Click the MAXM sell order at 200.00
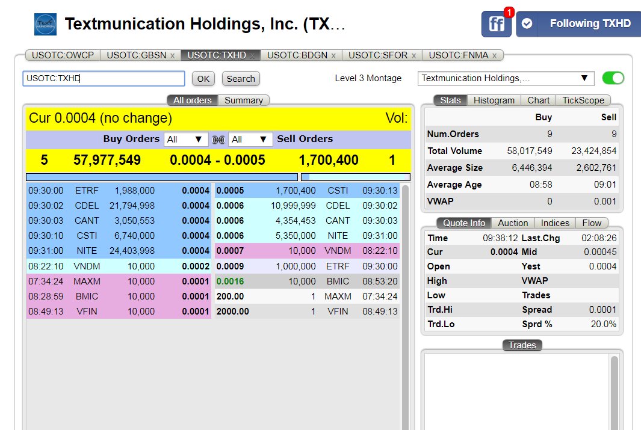641x430 pixels. 307,296
